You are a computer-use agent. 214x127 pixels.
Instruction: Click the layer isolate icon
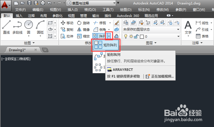[x=156, y=23]
